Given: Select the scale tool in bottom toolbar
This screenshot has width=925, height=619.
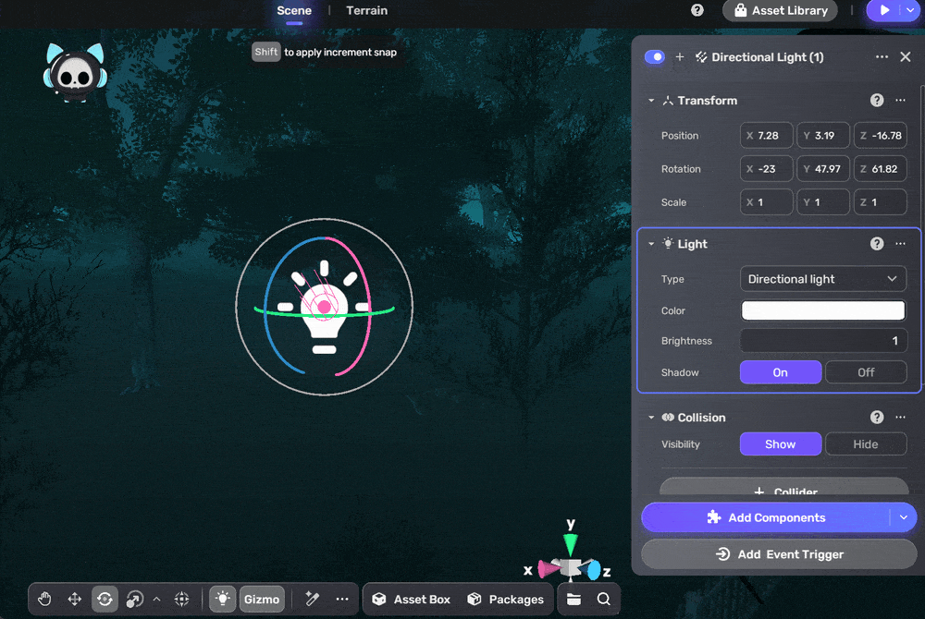Looking at the screenshot, I should (134, 600).
